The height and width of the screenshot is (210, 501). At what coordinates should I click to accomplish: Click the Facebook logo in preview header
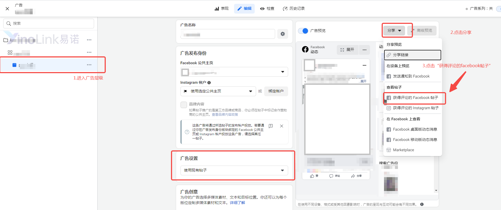point(305,49)
